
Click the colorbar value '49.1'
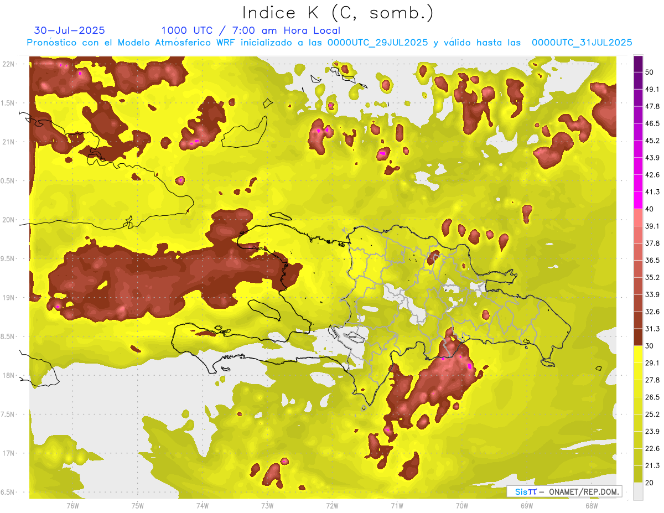tap(652, 89)
